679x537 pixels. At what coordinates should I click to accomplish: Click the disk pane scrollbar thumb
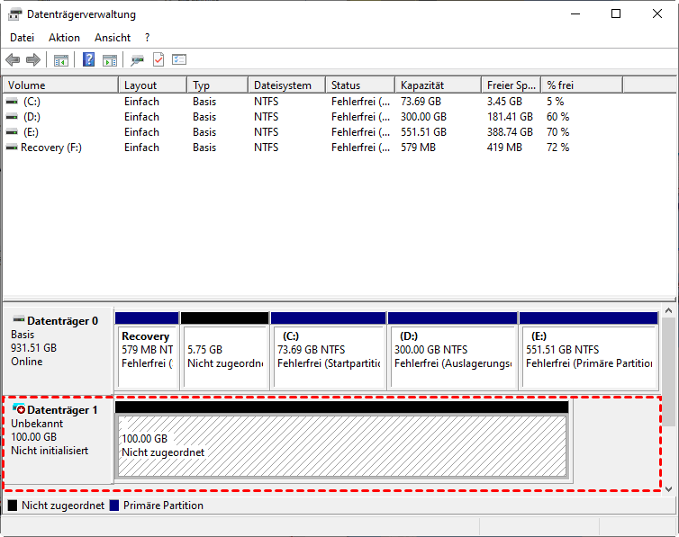(668, 371)
